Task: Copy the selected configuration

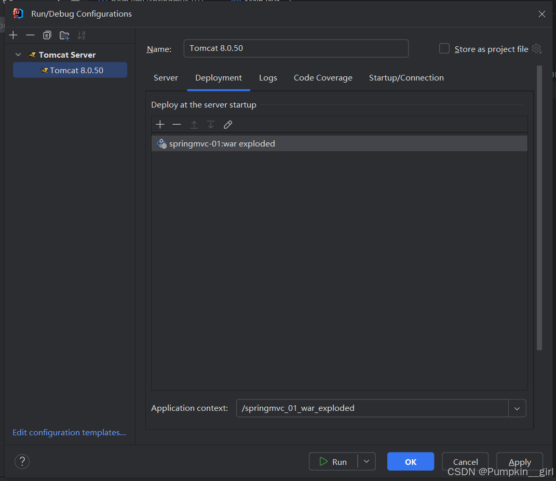Action: [x=47, y=35]
